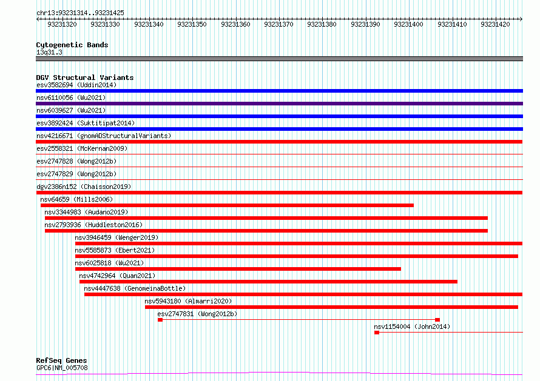Open variant nsv1154004 (John2014) label

(412, 326)
